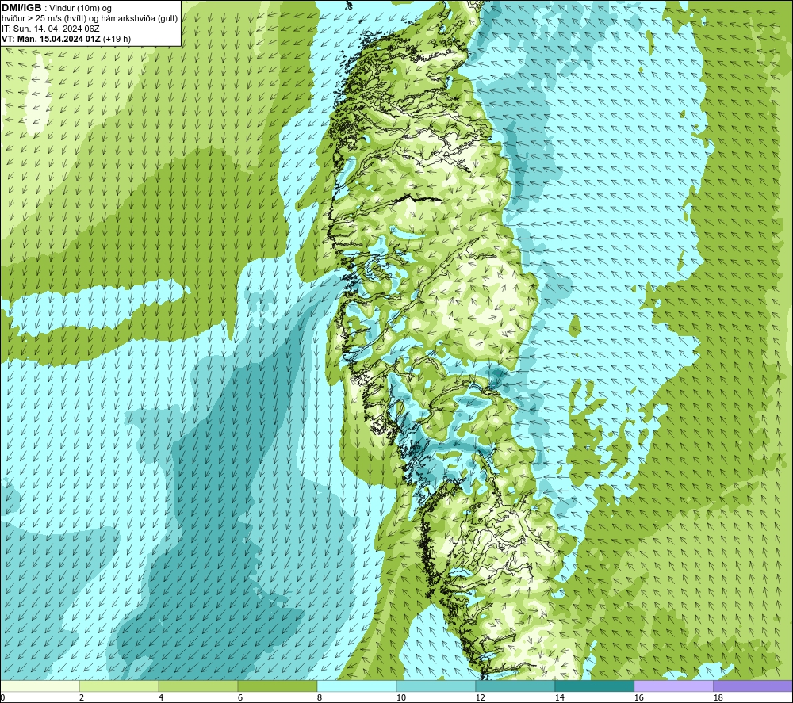Click the 16–18 m/s light purple legend swatch
Viewport: 793px width, 703px height.
(x=673, y=686)
